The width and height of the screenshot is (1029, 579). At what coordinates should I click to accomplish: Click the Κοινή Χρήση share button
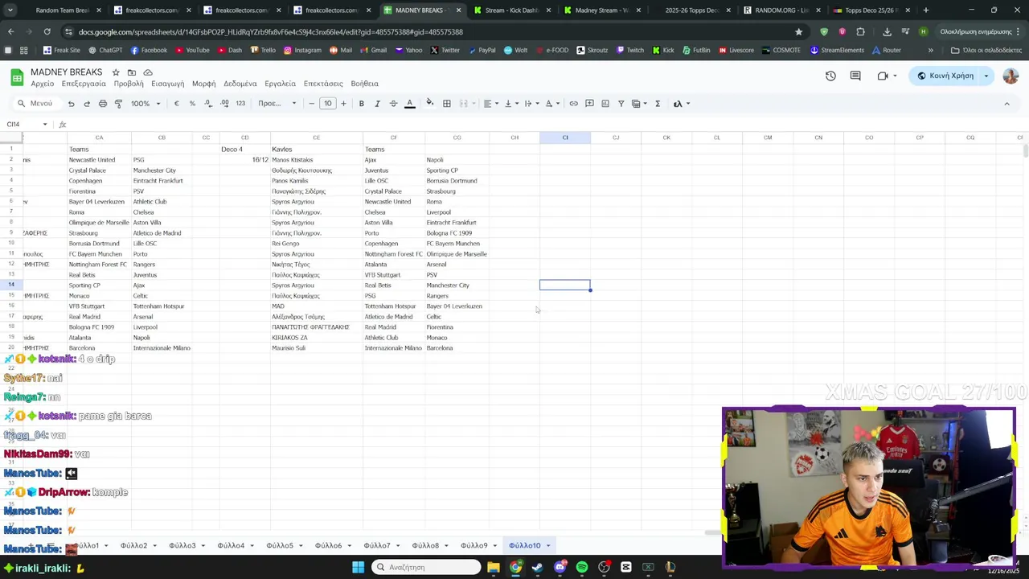945,76
